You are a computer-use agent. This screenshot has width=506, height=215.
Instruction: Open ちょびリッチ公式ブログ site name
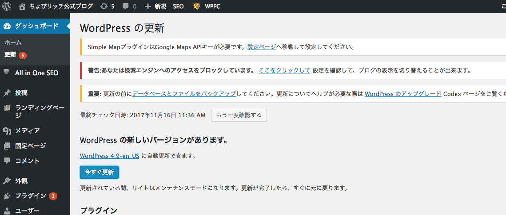coord(61,6)
